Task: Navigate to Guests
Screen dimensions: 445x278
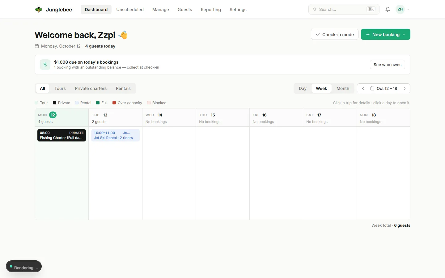Action: point(185,9)
